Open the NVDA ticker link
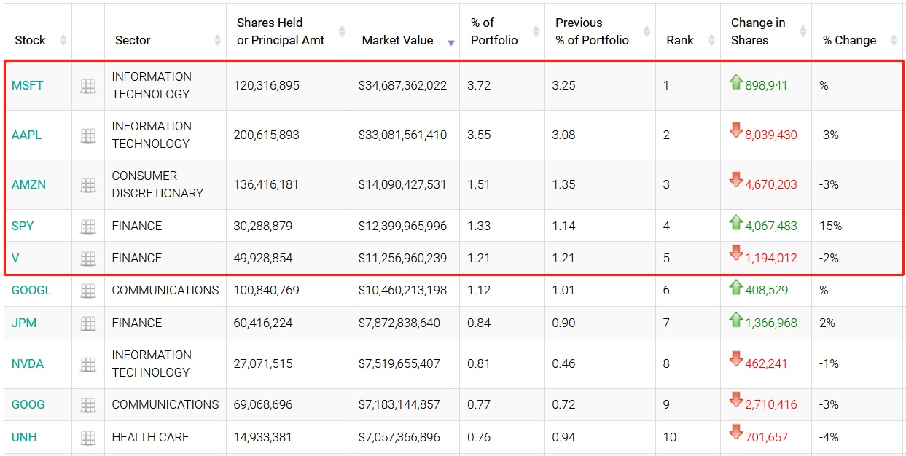906x456 pixels. (28, 364)
